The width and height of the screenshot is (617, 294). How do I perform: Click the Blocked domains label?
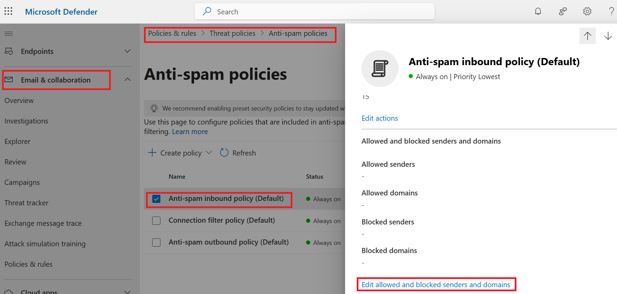tap(389, 251)
